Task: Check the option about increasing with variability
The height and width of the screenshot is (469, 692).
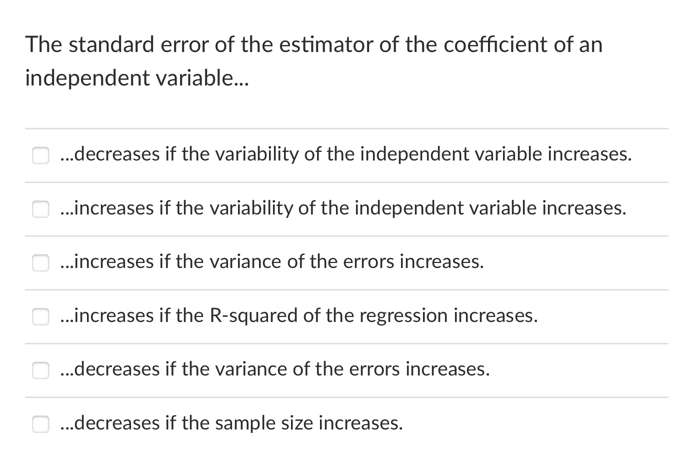Action: [40, 209]
